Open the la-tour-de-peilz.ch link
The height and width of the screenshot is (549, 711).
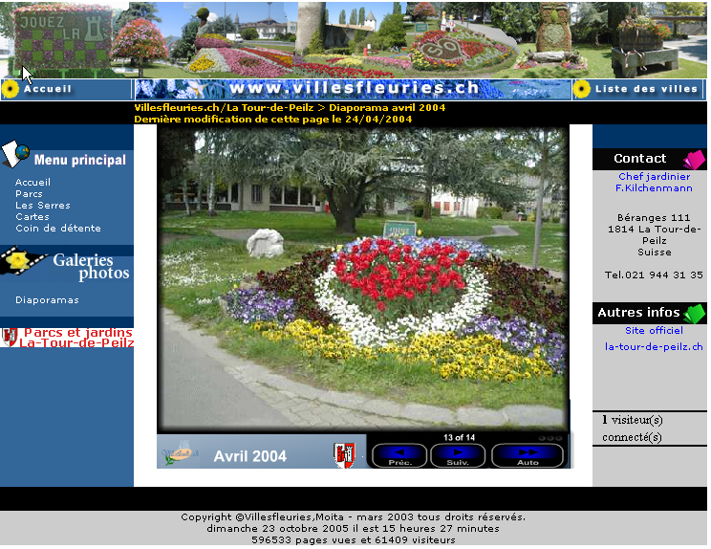(x=654, y=346)
